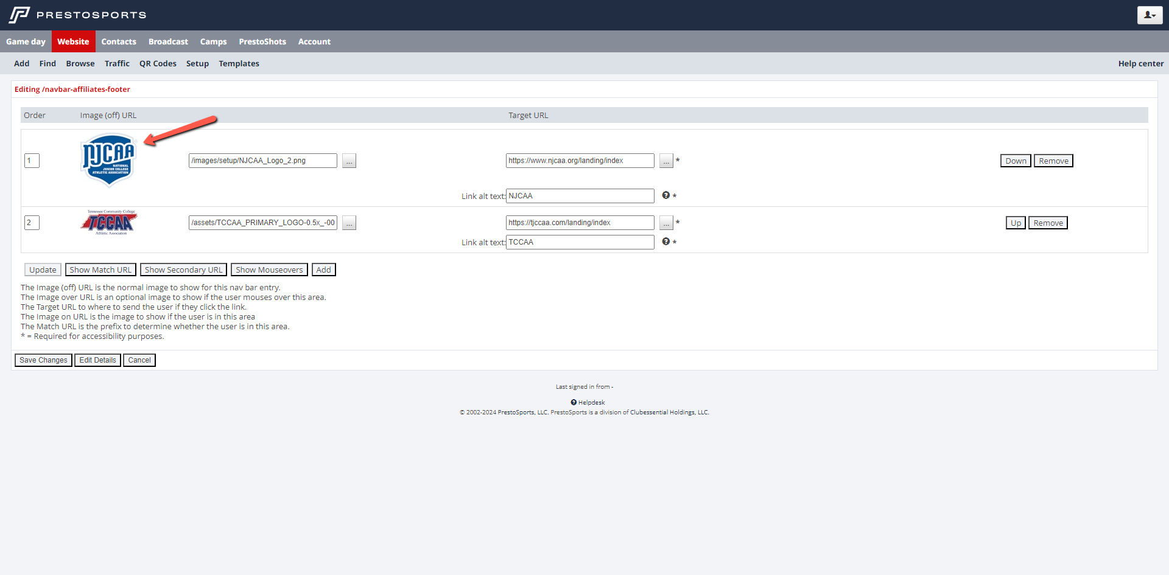Image resolution: width=1169 pixels, height=575 pixels.
Task: Open the Help center link
Action: (x=1140, y=63)
